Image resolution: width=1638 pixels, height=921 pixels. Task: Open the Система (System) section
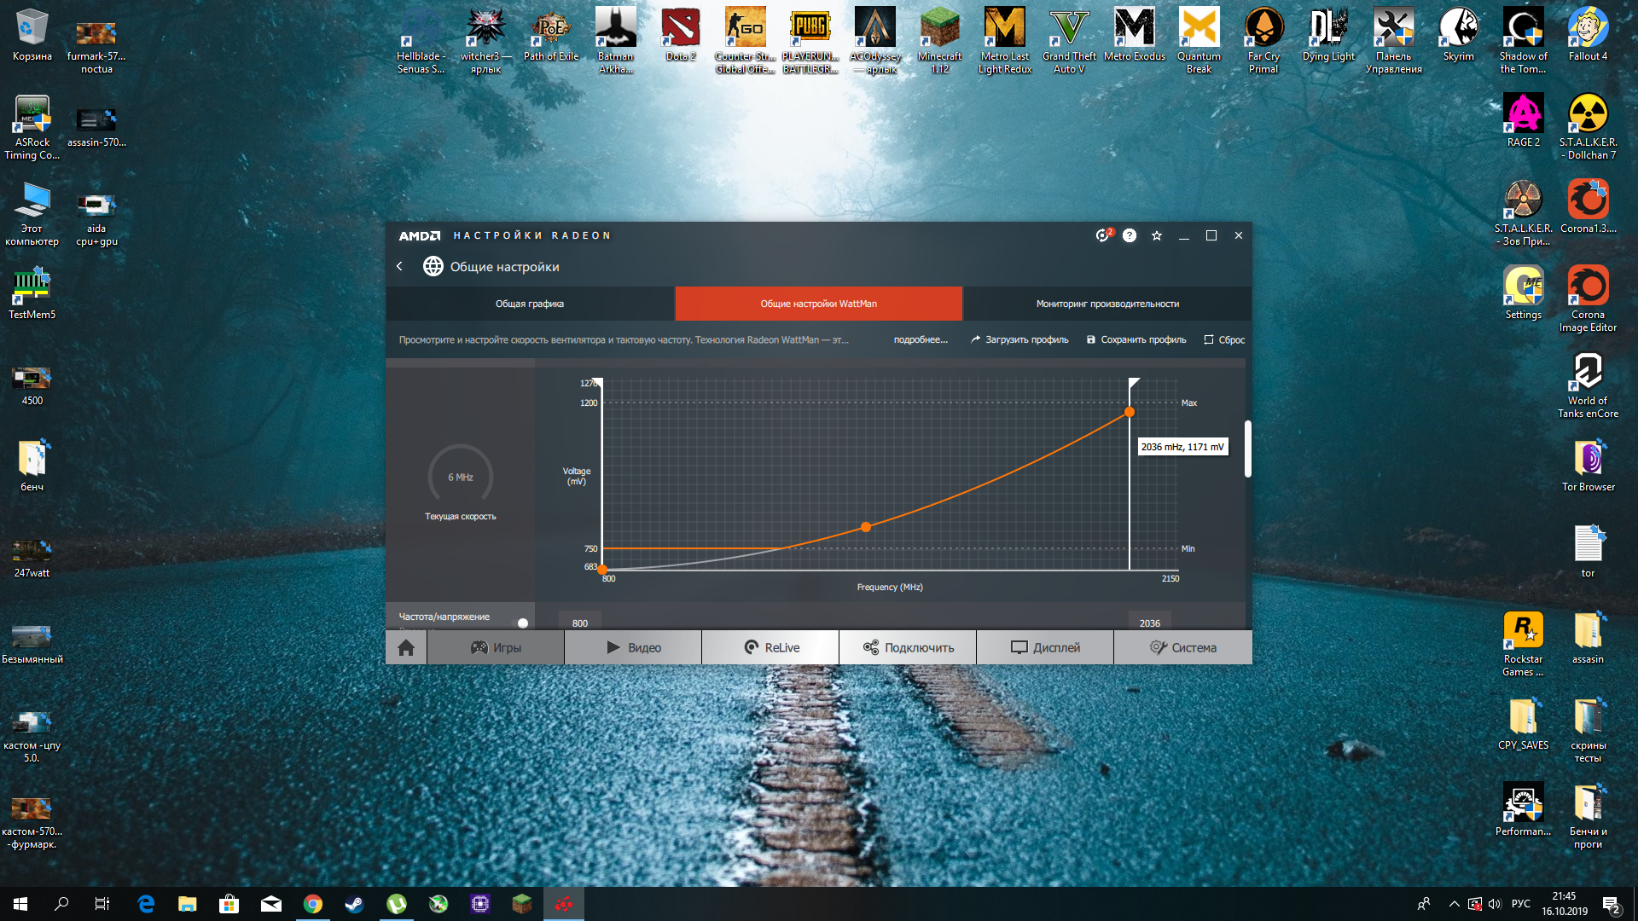pyautogui.click(x=1182, y=648)
